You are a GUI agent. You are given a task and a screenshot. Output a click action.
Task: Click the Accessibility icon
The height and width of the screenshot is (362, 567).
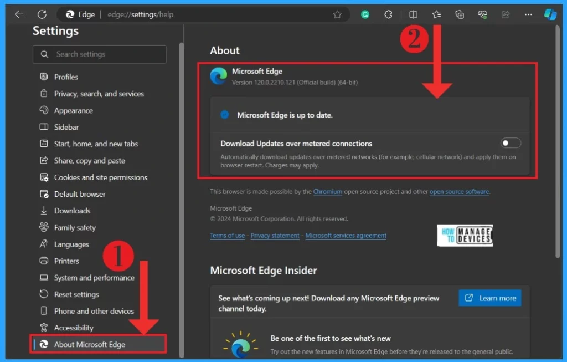(44, 328)
